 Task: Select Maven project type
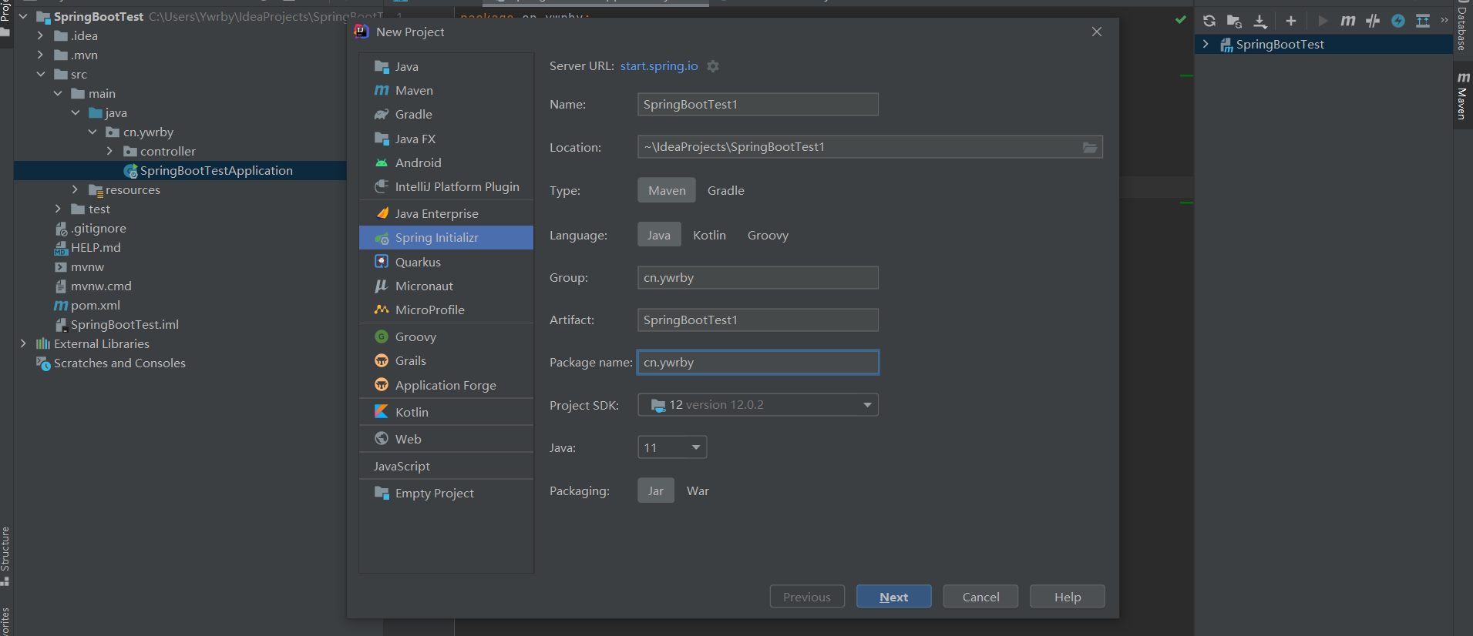(x=667, y=190)
